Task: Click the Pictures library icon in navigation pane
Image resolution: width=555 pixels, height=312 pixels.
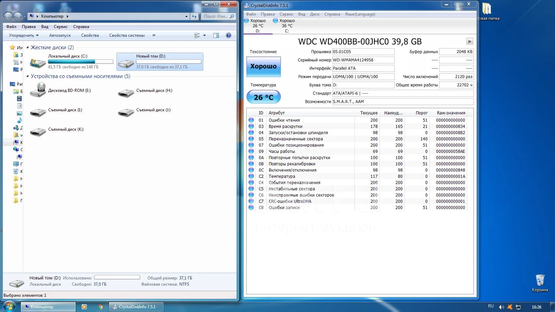Action: pos(19,113)
